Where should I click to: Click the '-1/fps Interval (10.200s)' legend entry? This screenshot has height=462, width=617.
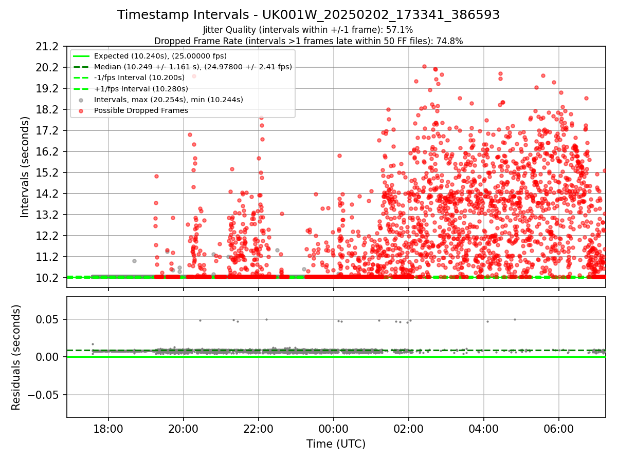139,78
